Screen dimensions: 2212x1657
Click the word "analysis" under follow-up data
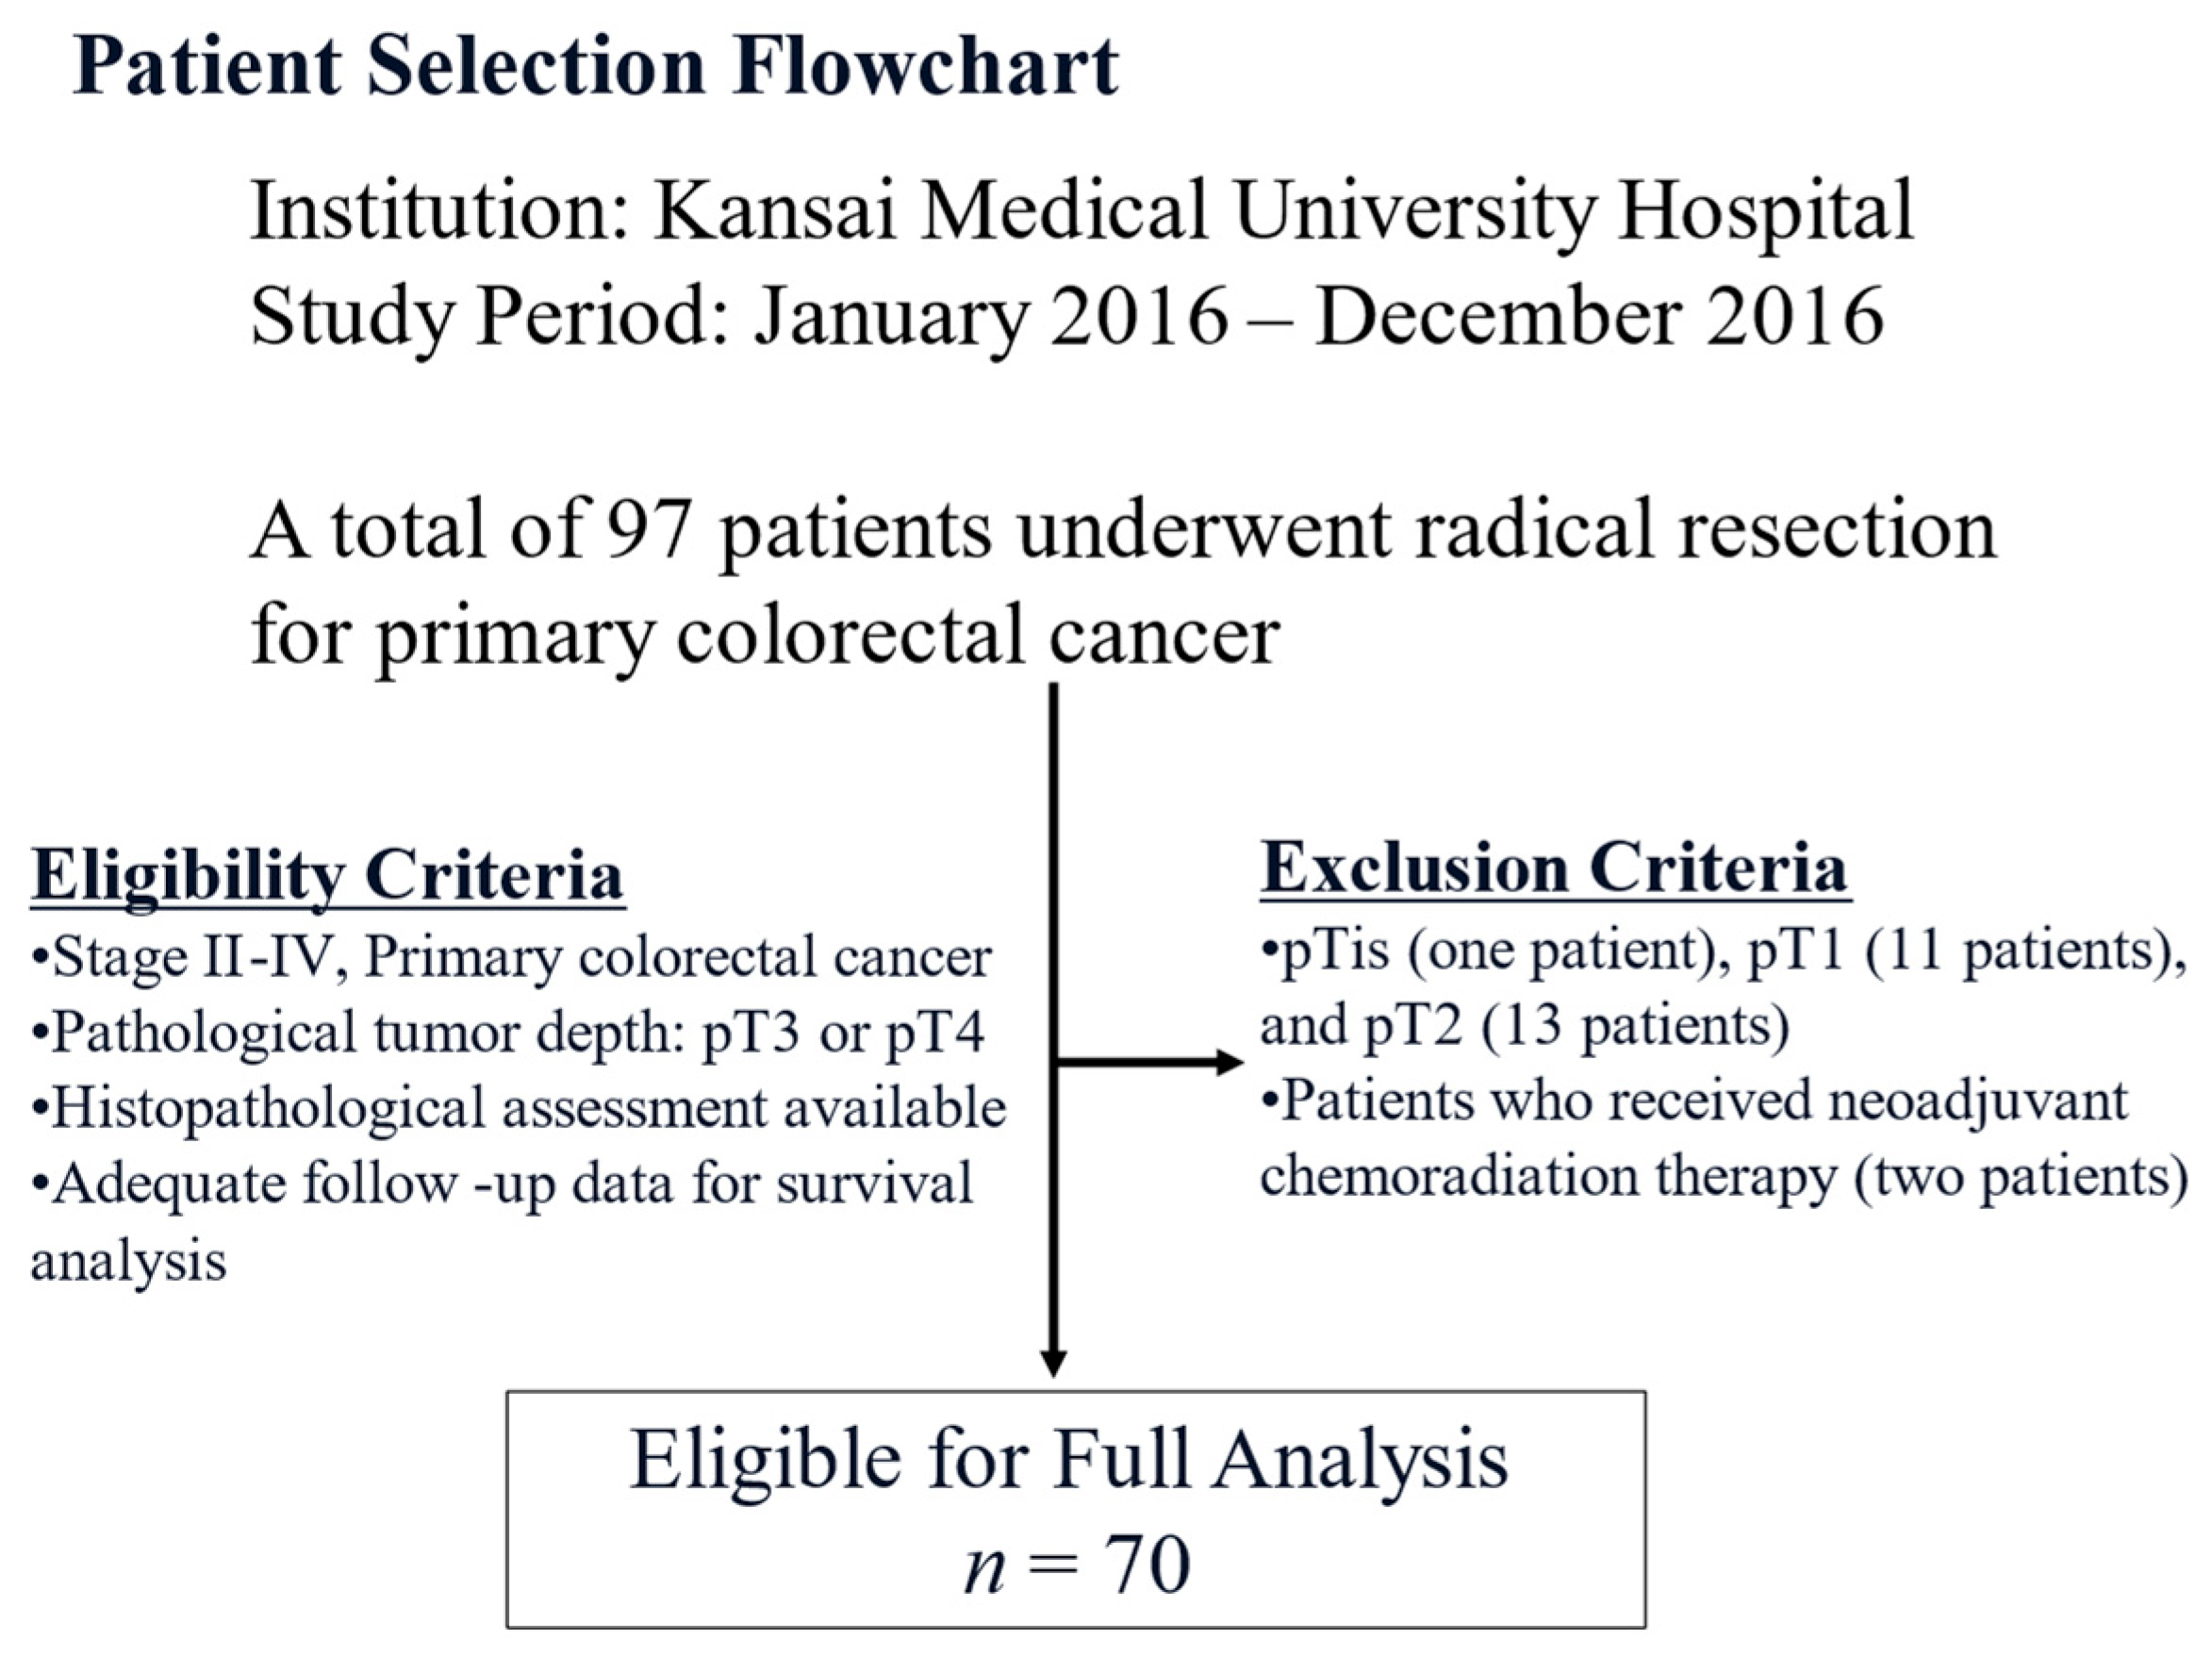coord(129,1260)
